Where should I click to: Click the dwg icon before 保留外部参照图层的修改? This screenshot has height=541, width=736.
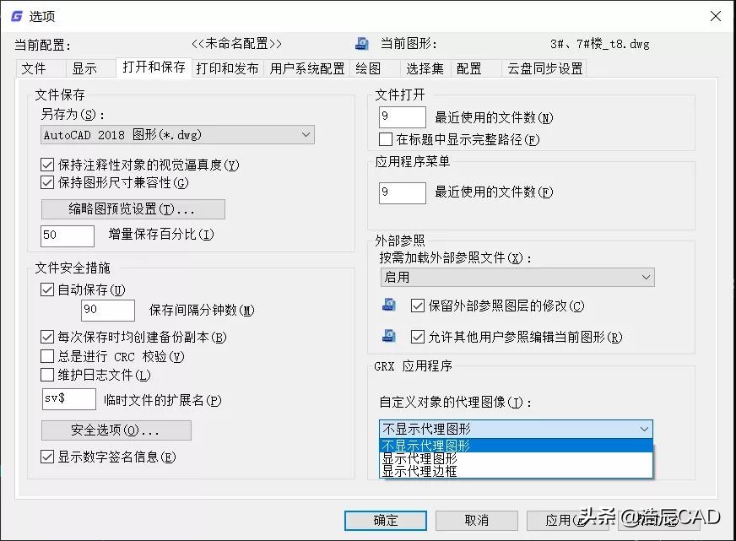[x=389, y=306]
